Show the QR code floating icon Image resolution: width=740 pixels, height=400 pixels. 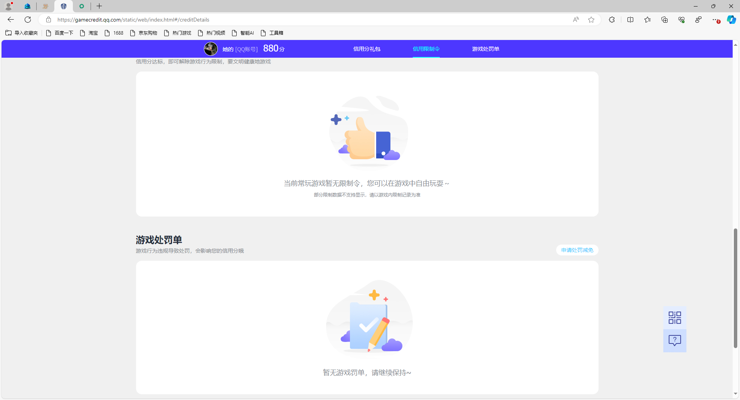pos(675,318)
